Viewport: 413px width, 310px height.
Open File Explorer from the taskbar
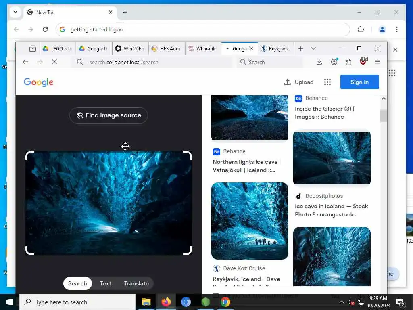point(146,302)
